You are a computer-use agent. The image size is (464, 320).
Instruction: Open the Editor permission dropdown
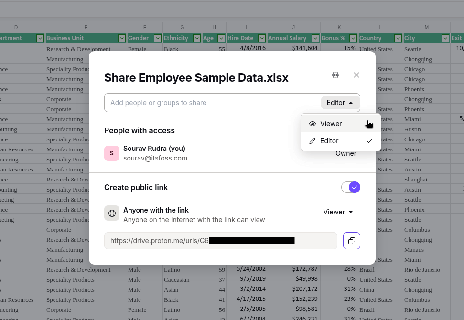[x=340, y=102]
